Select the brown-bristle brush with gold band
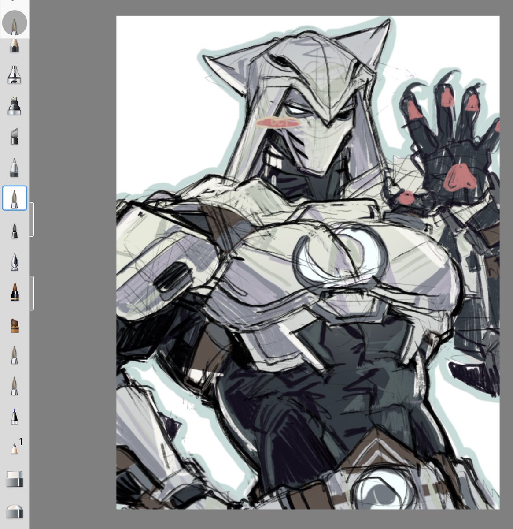Image resolution: width=513 pixels, height=529 pixels. click(x=15, y=292)
